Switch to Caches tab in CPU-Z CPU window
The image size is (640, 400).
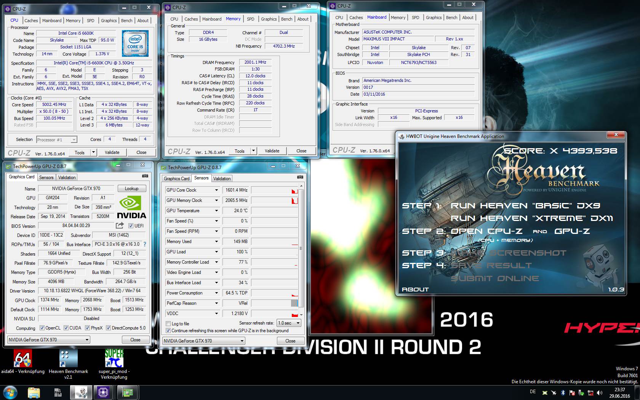coord(31,21)
